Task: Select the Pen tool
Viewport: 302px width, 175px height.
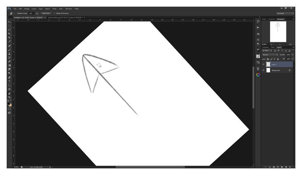Action: click(9, 77)
